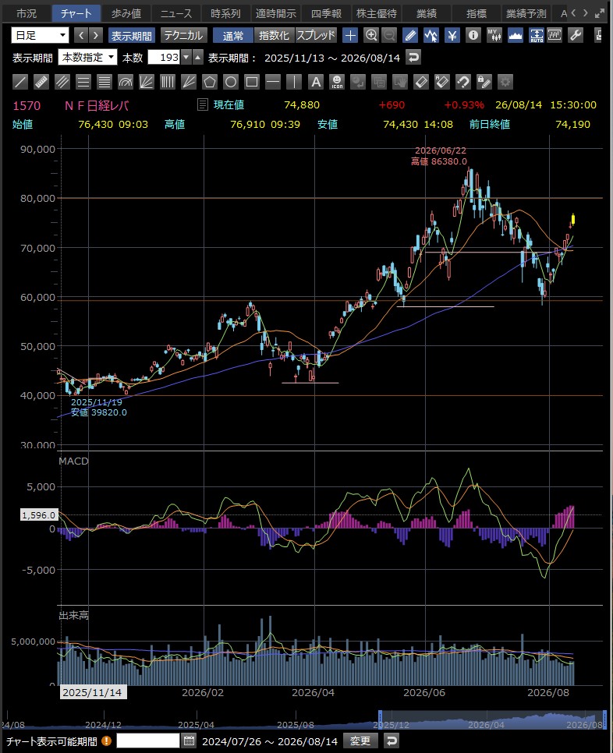Switch to the 歩み値 tab
This screenshot has height=753, width=613.
[x=126, y=13]
